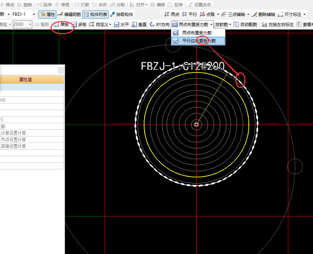Select the 计算设置计算 property row
Viewport: 313px width, 254px height.
(x=32, y=133)
